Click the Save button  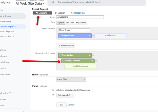click(x=62, y=105)
